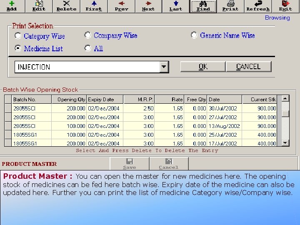Click Current Stk 400.000 in 25/Jul/2002 row
This screenshot has width=300, height=225.
(x=260, y=135)
